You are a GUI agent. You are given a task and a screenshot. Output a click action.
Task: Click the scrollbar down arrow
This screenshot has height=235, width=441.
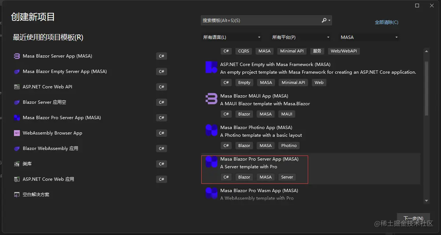pyautogui.click(x=426, y=201)
